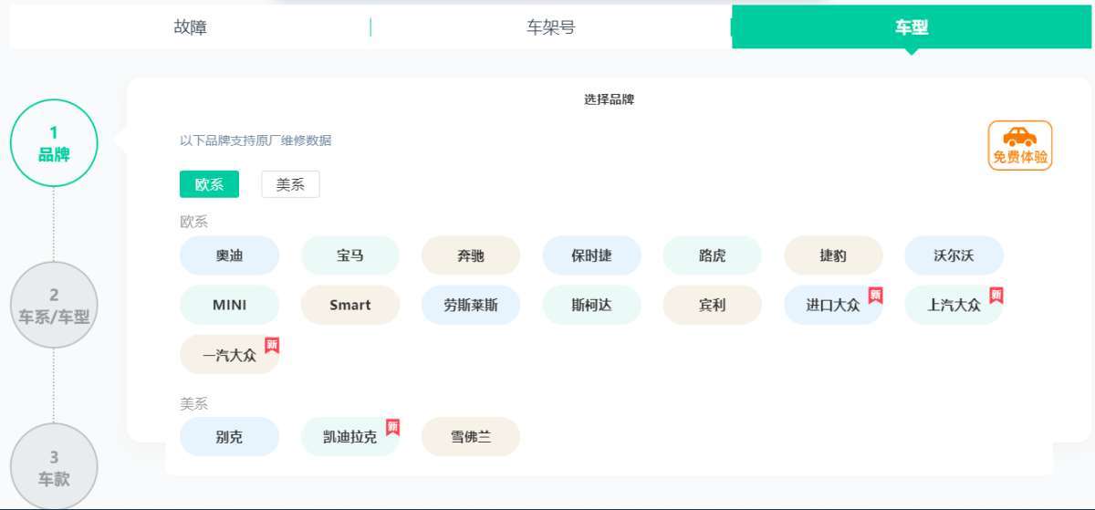Select the 进口大众 brand

(833, 305)
